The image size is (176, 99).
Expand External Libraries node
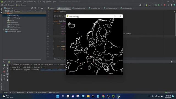click(x=4, y=29)
